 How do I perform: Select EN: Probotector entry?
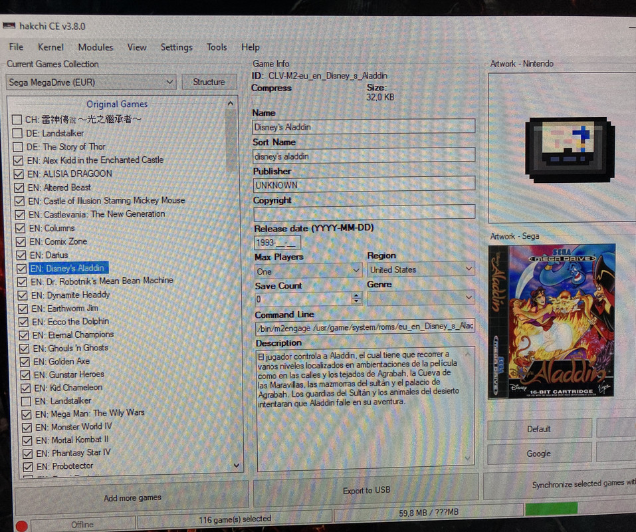click(x=65, y=466)
